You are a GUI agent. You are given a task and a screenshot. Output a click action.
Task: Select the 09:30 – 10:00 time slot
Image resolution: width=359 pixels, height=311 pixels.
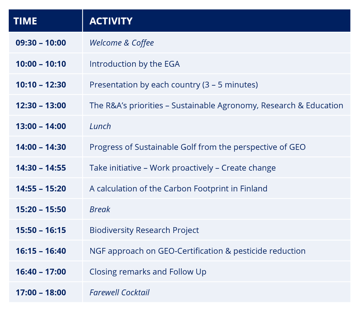[x=41, y=43]
